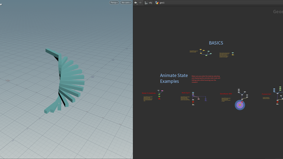283x159 pixels.
Task: Select the geo1 path segment
Action: (162, 3)
